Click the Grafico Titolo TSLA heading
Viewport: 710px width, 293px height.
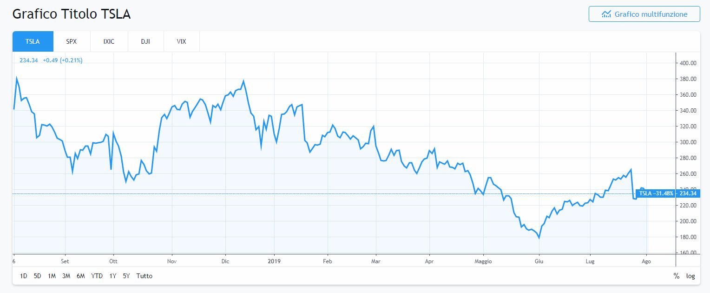(72, 14)
